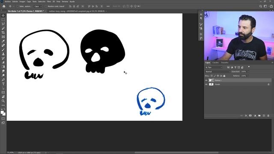The height and width of the screenshot is (154, 274).
Task: Toggle lock image pixels brush icon
Action: pyautogui.click(x=215, y=76)
